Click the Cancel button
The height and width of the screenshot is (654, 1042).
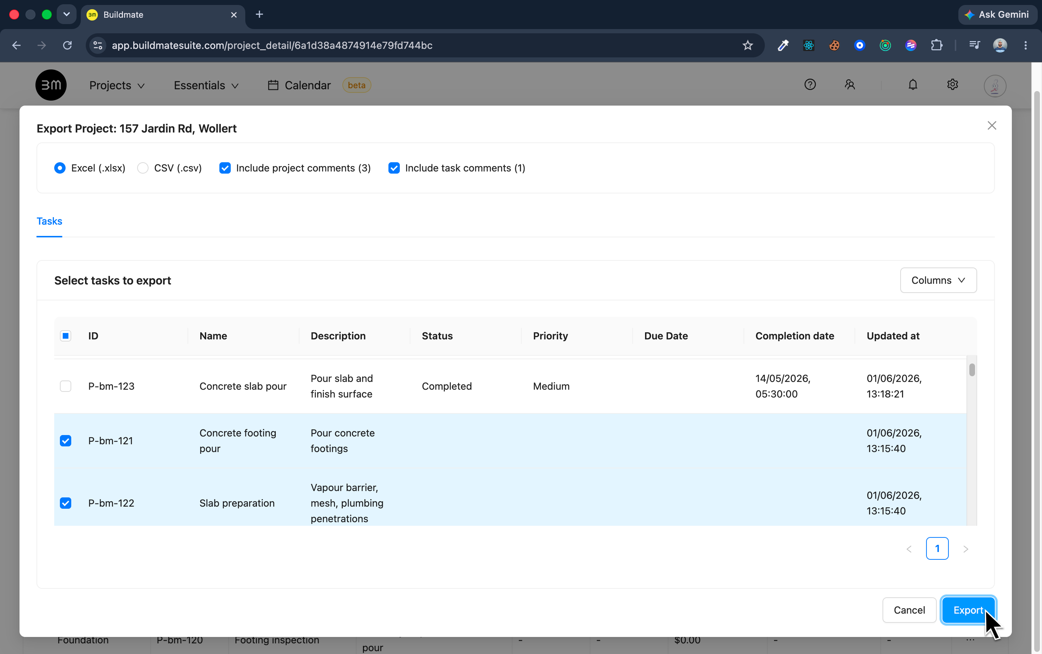click(909, 610)
